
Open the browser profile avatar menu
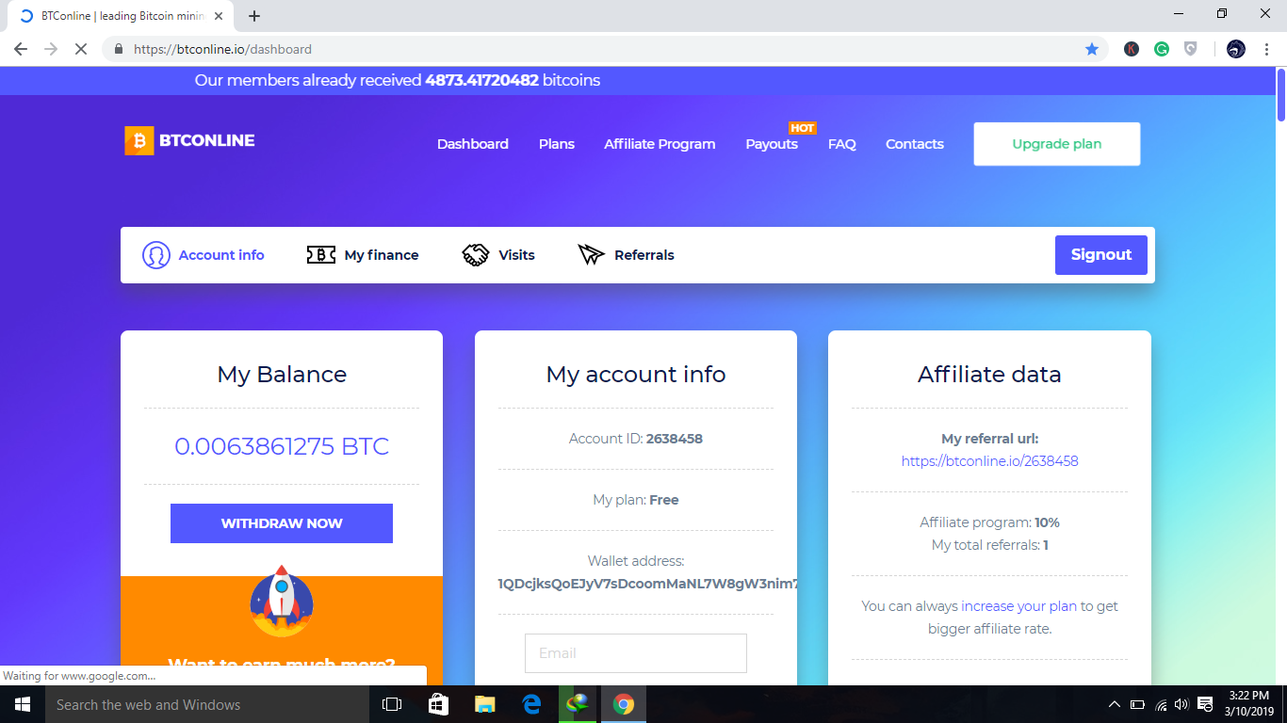point(1235,48)
